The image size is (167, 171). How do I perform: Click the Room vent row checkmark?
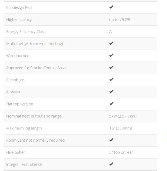(x=111, y=140)
